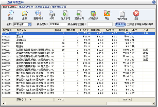Viewport: 158px width, 107px height.
Task: Click the 拆分捆绑 split bundle icon
Action: tap(93, 15)
